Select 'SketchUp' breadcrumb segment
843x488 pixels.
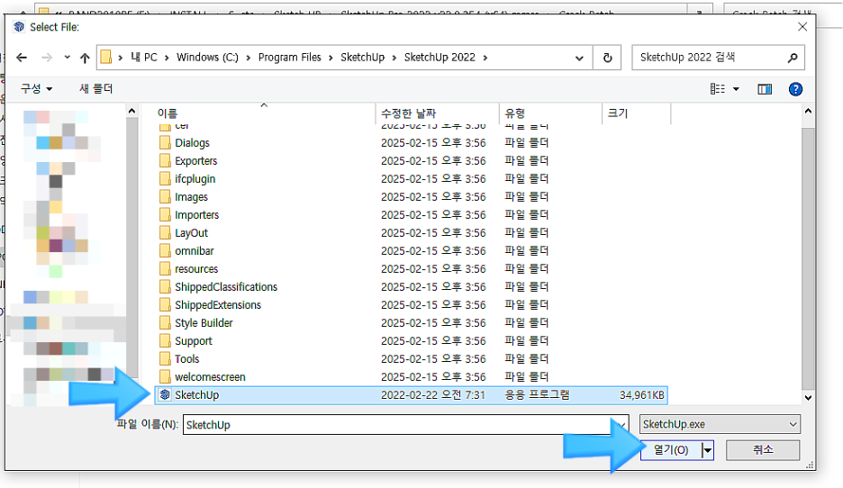(363, 57)
